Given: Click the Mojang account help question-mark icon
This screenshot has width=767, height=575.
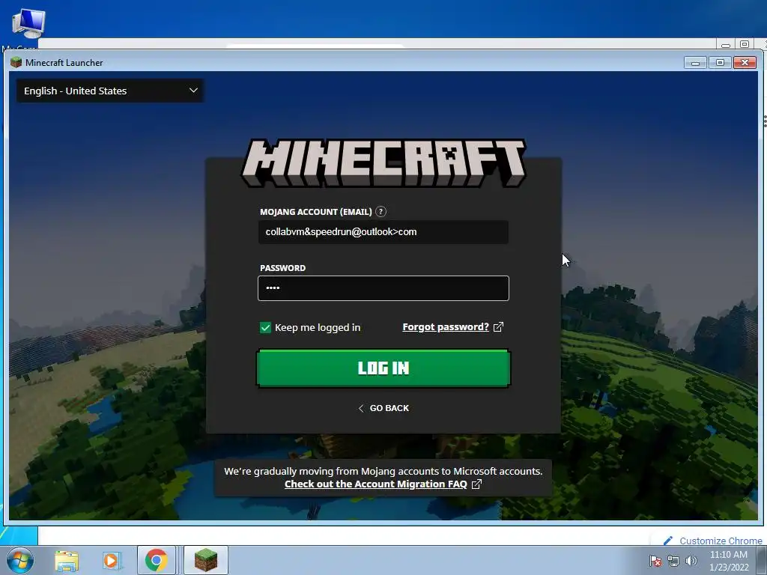Looking at the screenshot, I should tap(381, 212).
